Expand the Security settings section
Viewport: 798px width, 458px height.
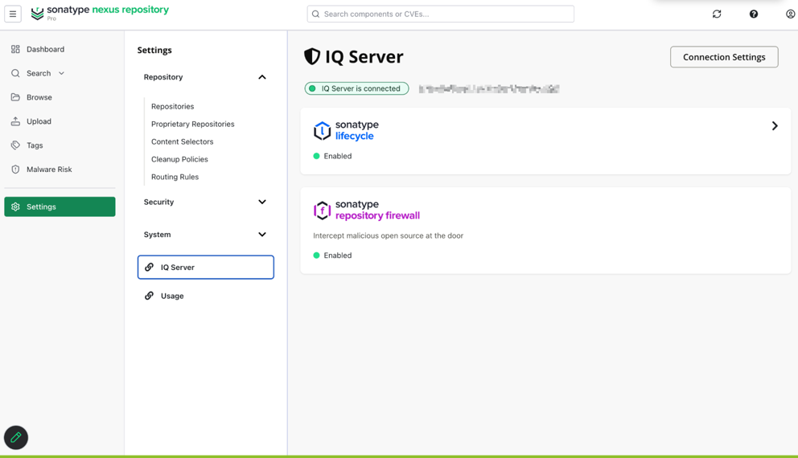click(x=261, y=202)
